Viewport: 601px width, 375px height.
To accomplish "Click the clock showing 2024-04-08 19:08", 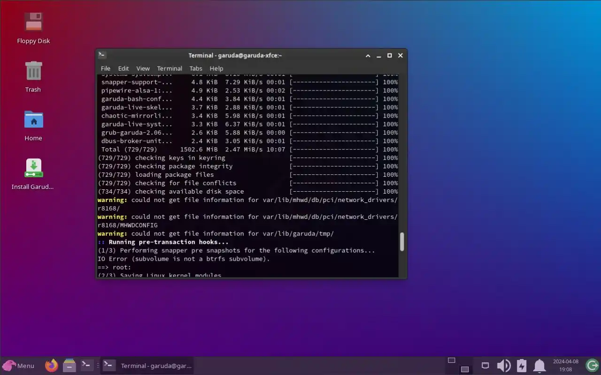I will [x=566, y=366].
